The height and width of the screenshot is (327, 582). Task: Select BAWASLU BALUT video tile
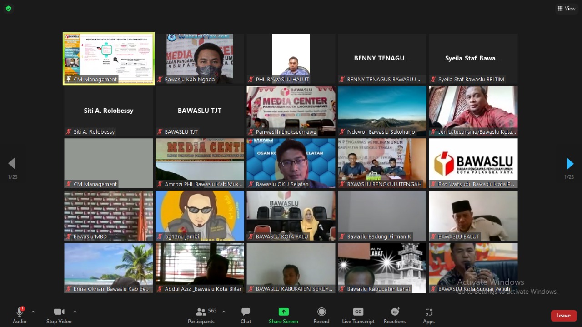tap(473, 216)
